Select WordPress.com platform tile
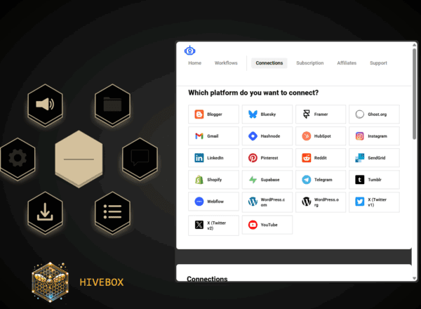 267,202
